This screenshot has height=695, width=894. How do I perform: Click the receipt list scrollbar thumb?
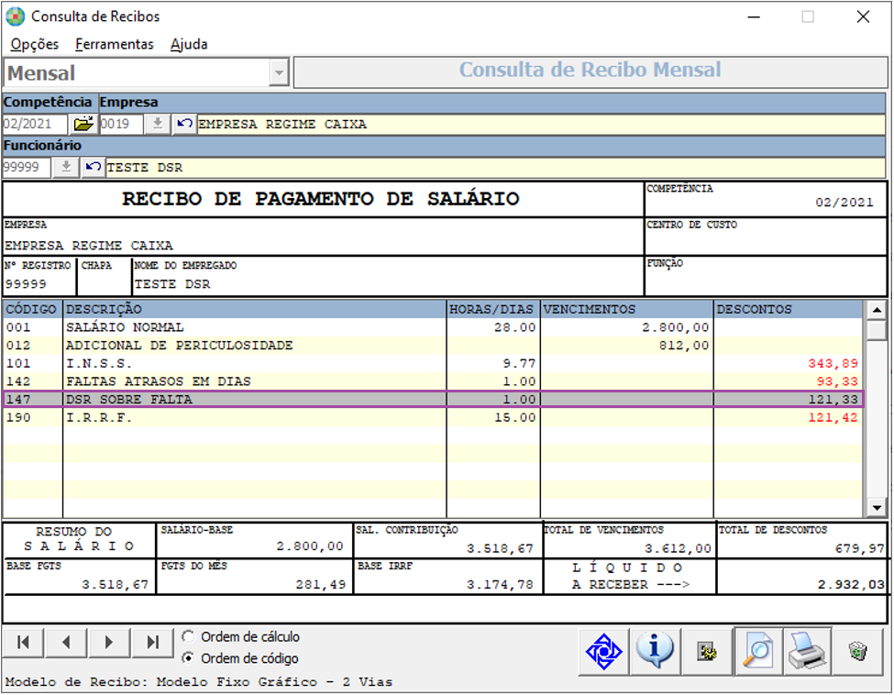point(877,330)
